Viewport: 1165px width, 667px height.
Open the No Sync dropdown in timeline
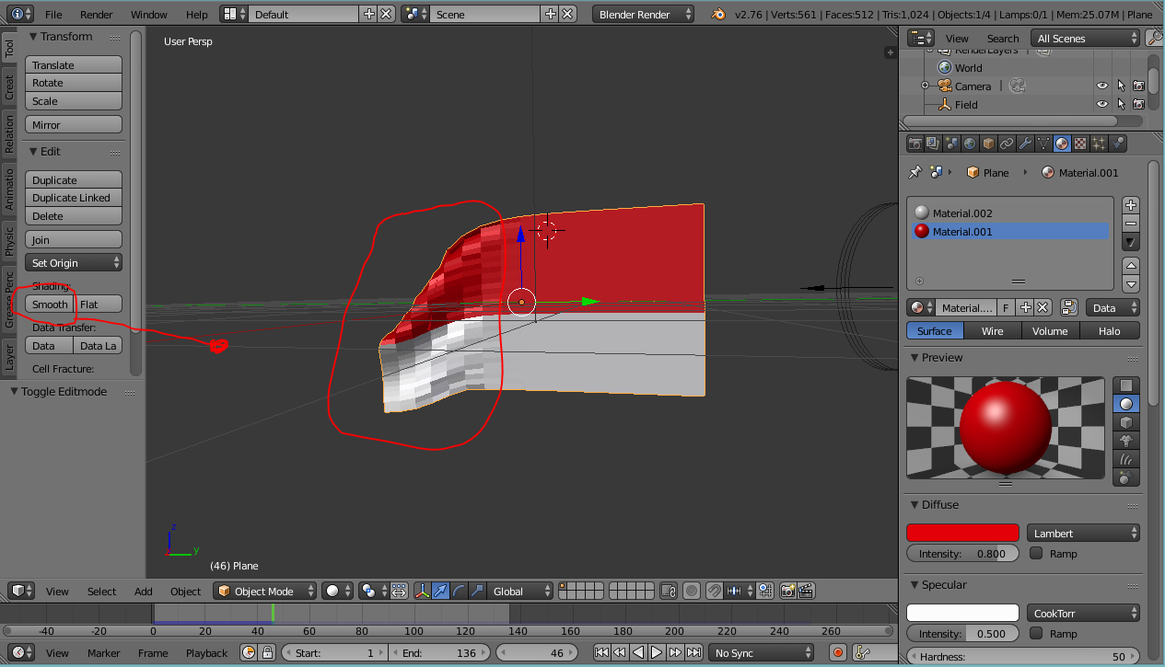click(760, 652)
